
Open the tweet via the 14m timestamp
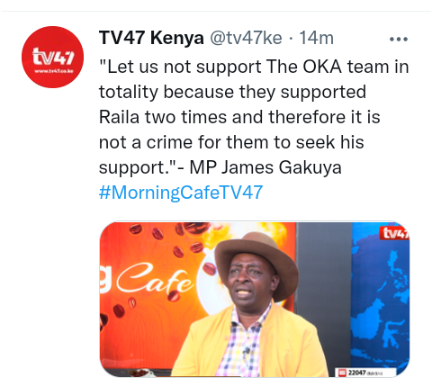pyautogui.click(x=317, y=39)
